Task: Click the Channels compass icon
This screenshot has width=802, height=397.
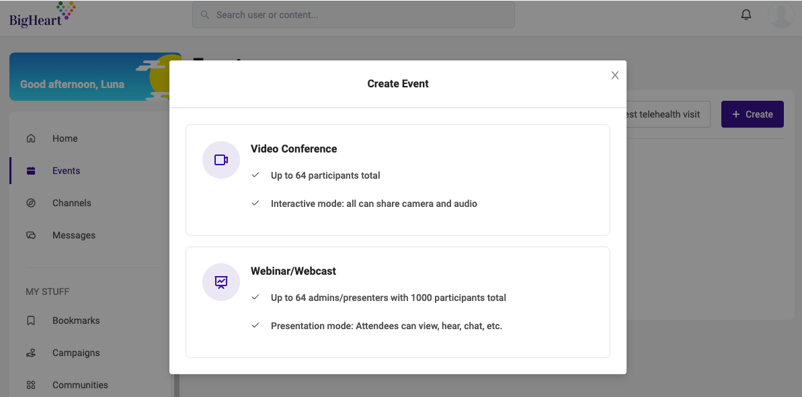Action: point(31,203)
